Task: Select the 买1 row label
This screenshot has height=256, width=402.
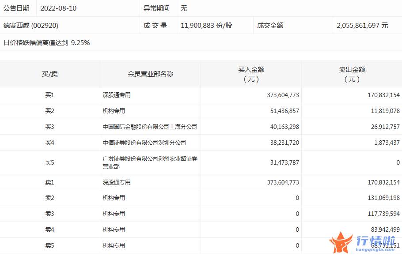Action: coord(50,95)
